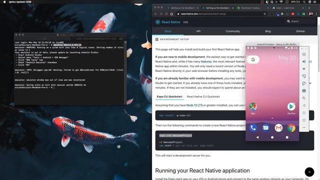Open Apple menu in menu bar
Image resolution: width=320 pixels, height=180 pixels.
[x=4, y=2]
